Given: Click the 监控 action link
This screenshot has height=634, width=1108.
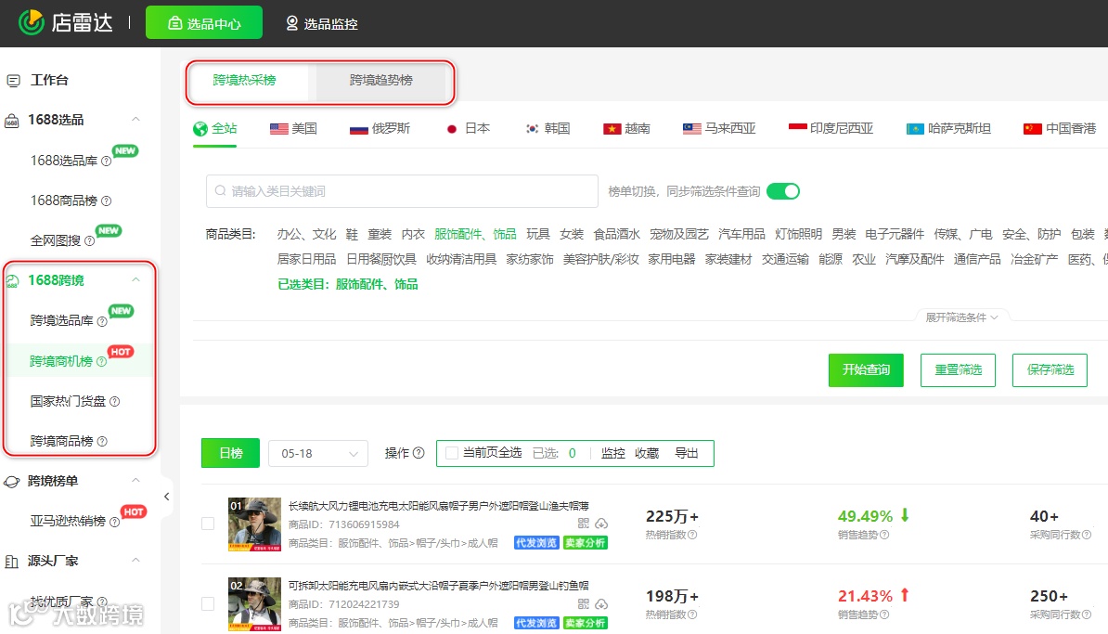Looking at the screenshot, I should (612, 453).
